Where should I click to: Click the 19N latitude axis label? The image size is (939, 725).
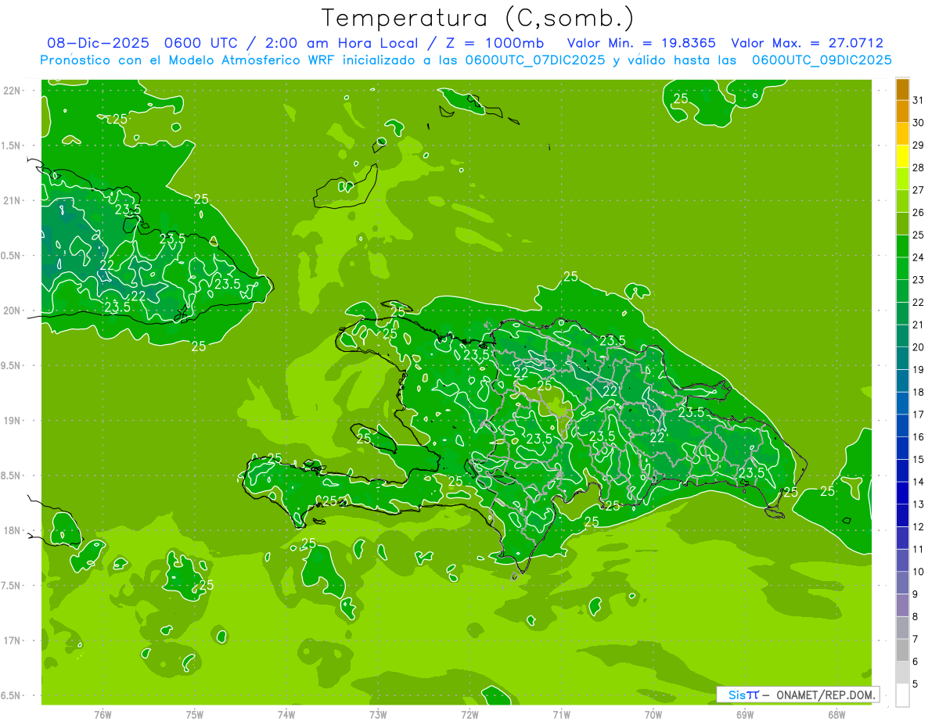(x=13, y=421)
